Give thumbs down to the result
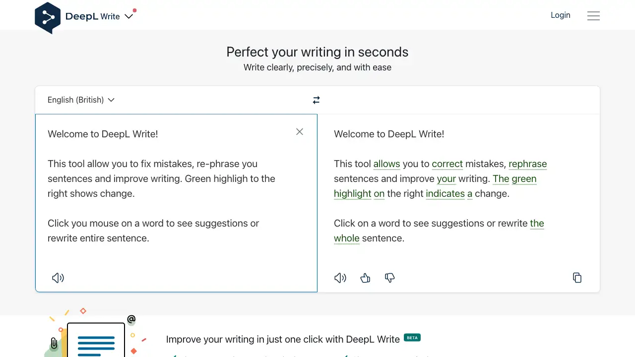The height and width of the screenshot is (357, 635). coord(390,278)
